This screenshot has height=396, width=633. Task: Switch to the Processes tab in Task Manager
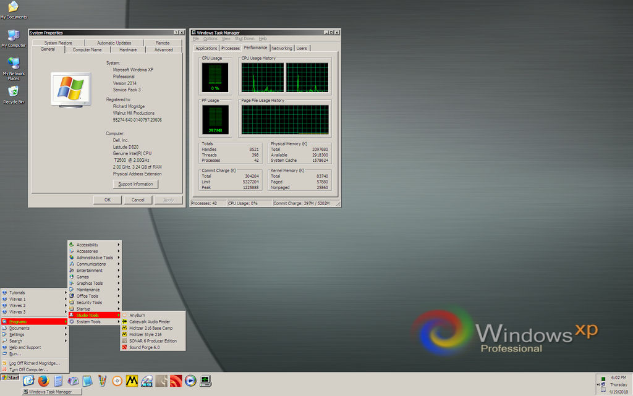230,48
